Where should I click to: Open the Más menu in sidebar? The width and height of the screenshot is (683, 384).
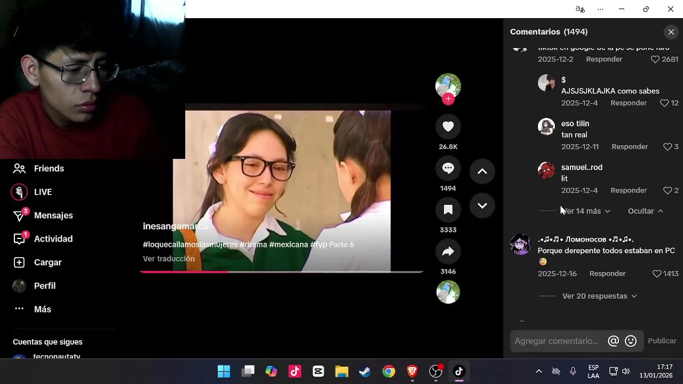[32, 309]
